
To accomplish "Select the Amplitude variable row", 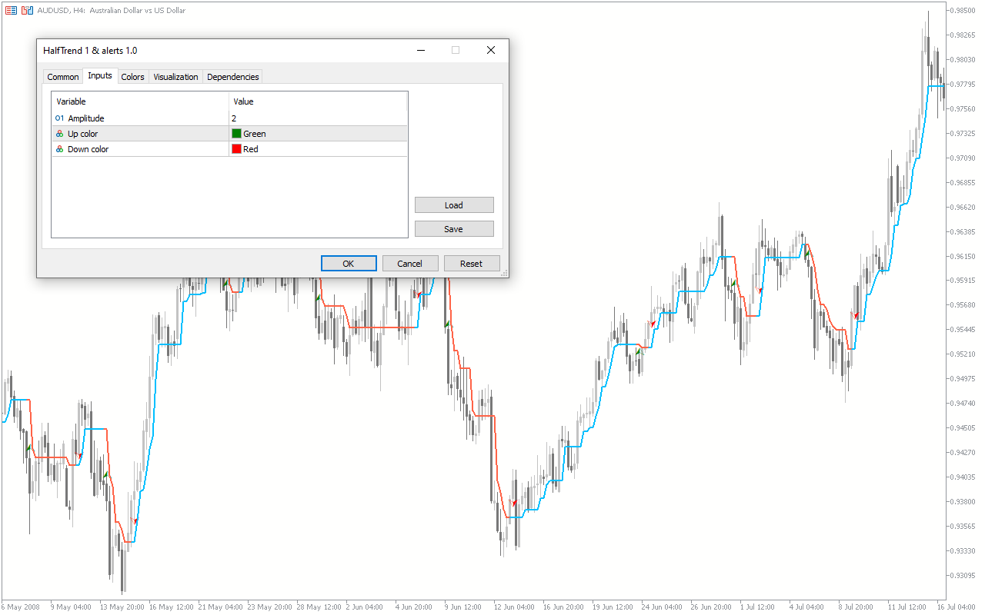I will point(229,118).
